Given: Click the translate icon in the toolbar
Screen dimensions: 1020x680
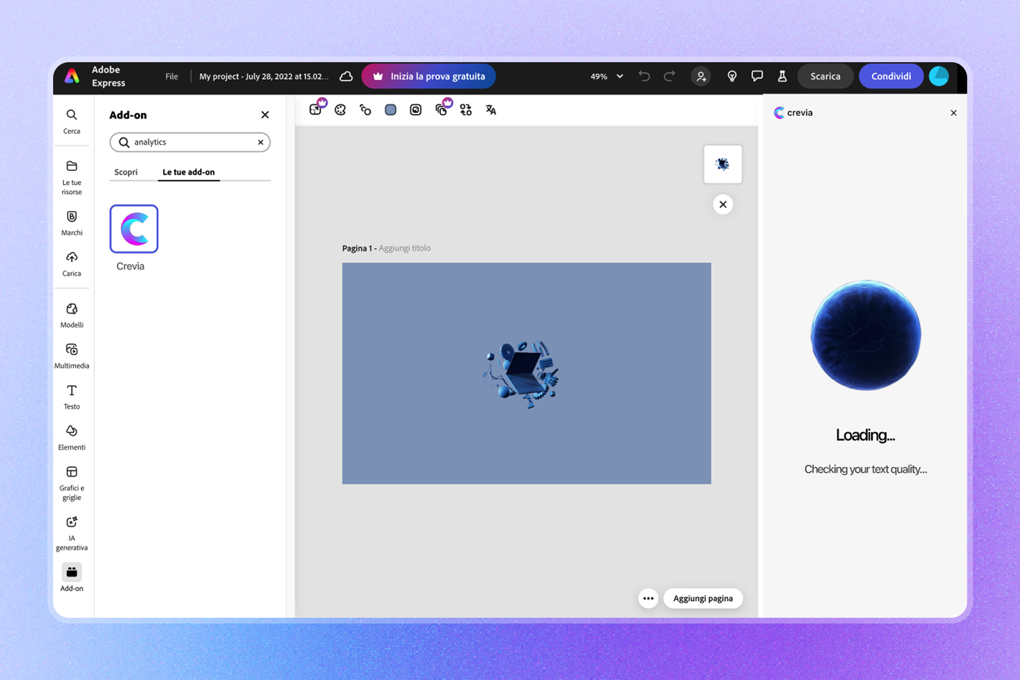Looking at the screenshot, I should [x=491, y=110].
